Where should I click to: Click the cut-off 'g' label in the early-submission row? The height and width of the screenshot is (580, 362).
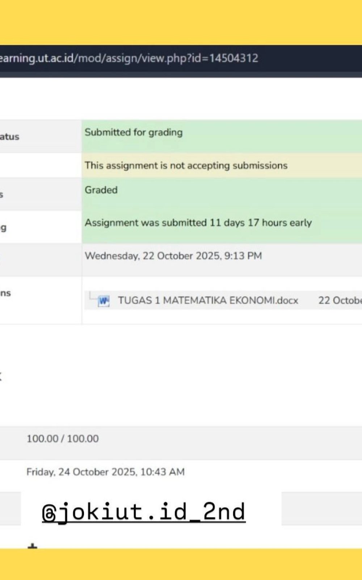tap(3, 228)
